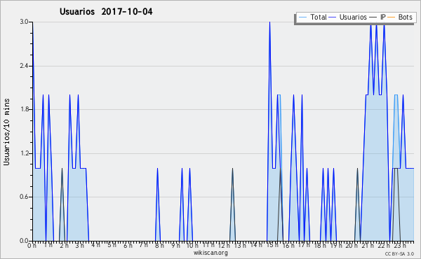Click the chart title Usuarios 2017-10-04

pos(106,11)
